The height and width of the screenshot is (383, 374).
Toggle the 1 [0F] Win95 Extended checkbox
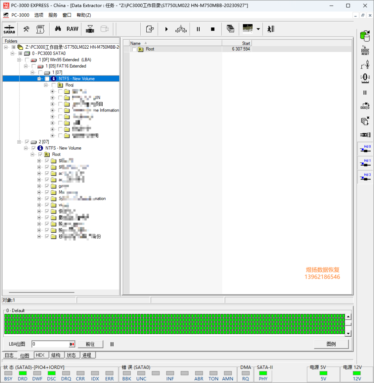[27, 60]
